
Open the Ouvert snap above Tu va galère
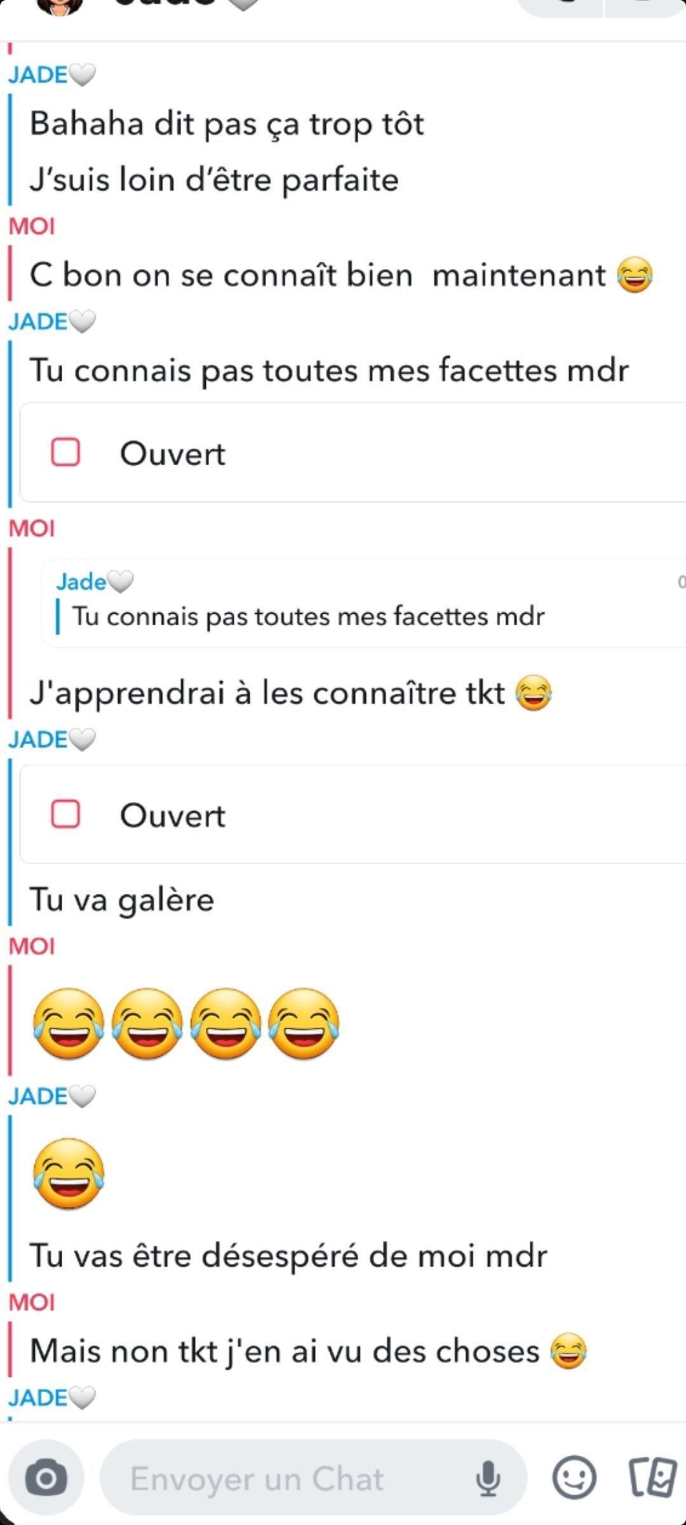[x=353, y=815]
